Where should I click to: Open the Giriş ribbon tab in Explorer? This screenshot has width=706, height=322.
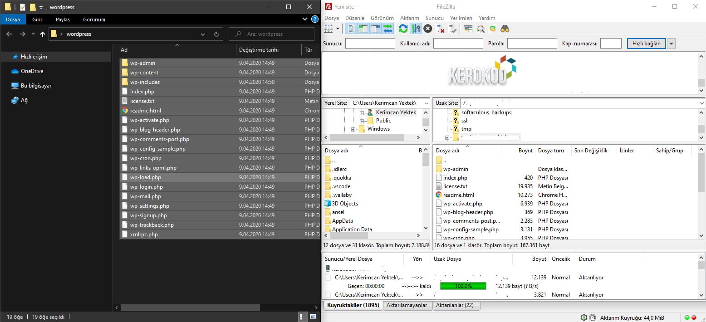(x=37, y=20)
